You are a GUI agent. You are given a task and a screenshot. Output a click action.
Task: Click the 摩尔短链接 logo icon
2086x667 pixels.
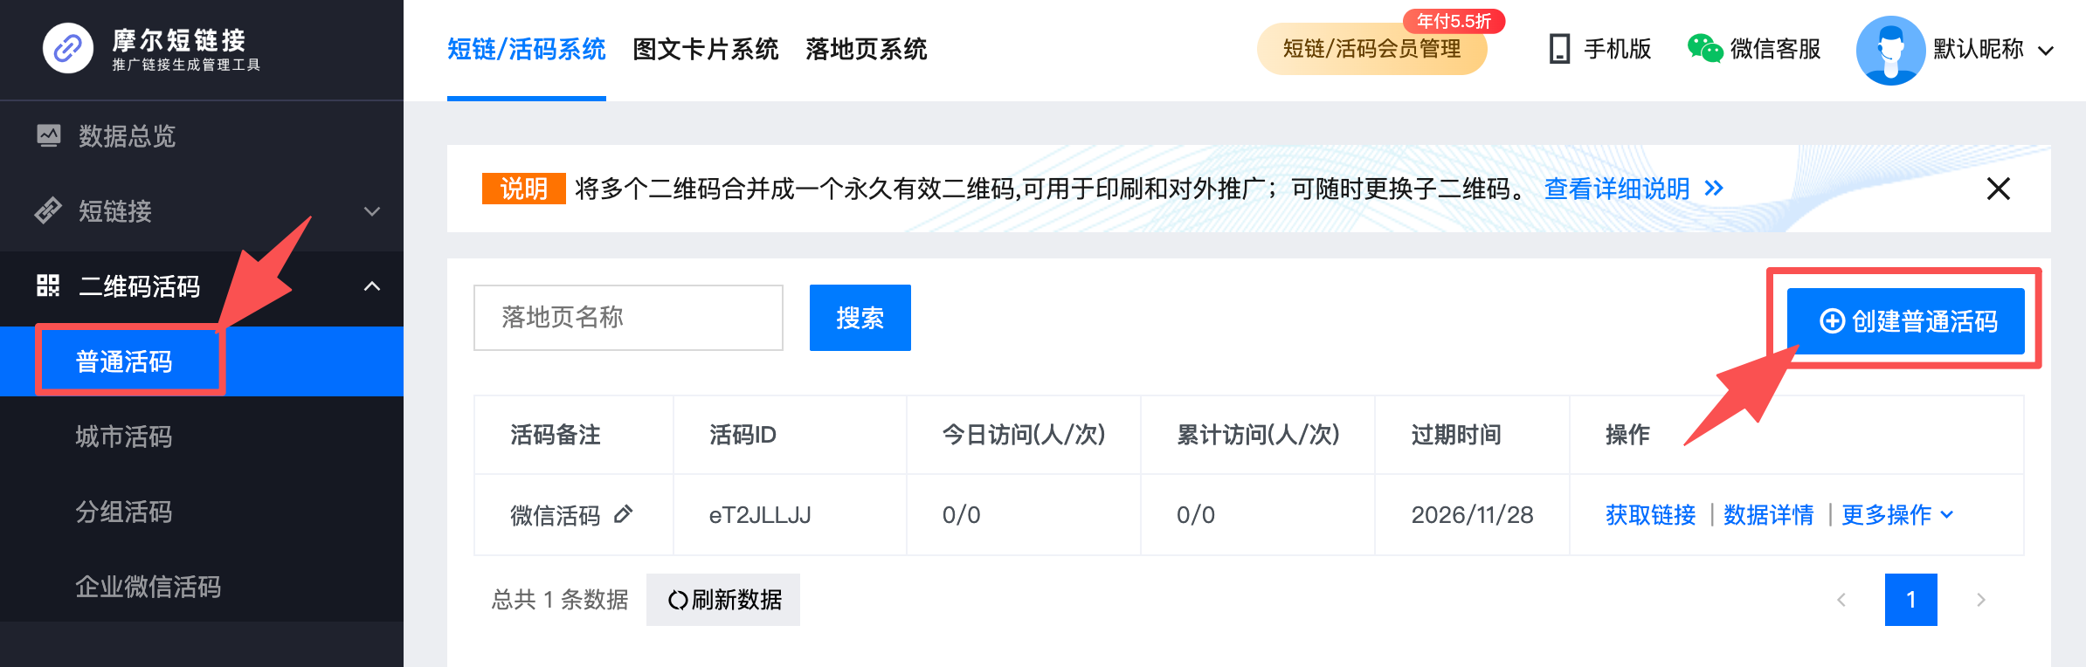point(68,49)
